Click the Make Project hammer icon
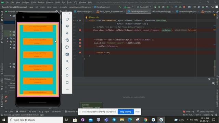 point(120,7)
